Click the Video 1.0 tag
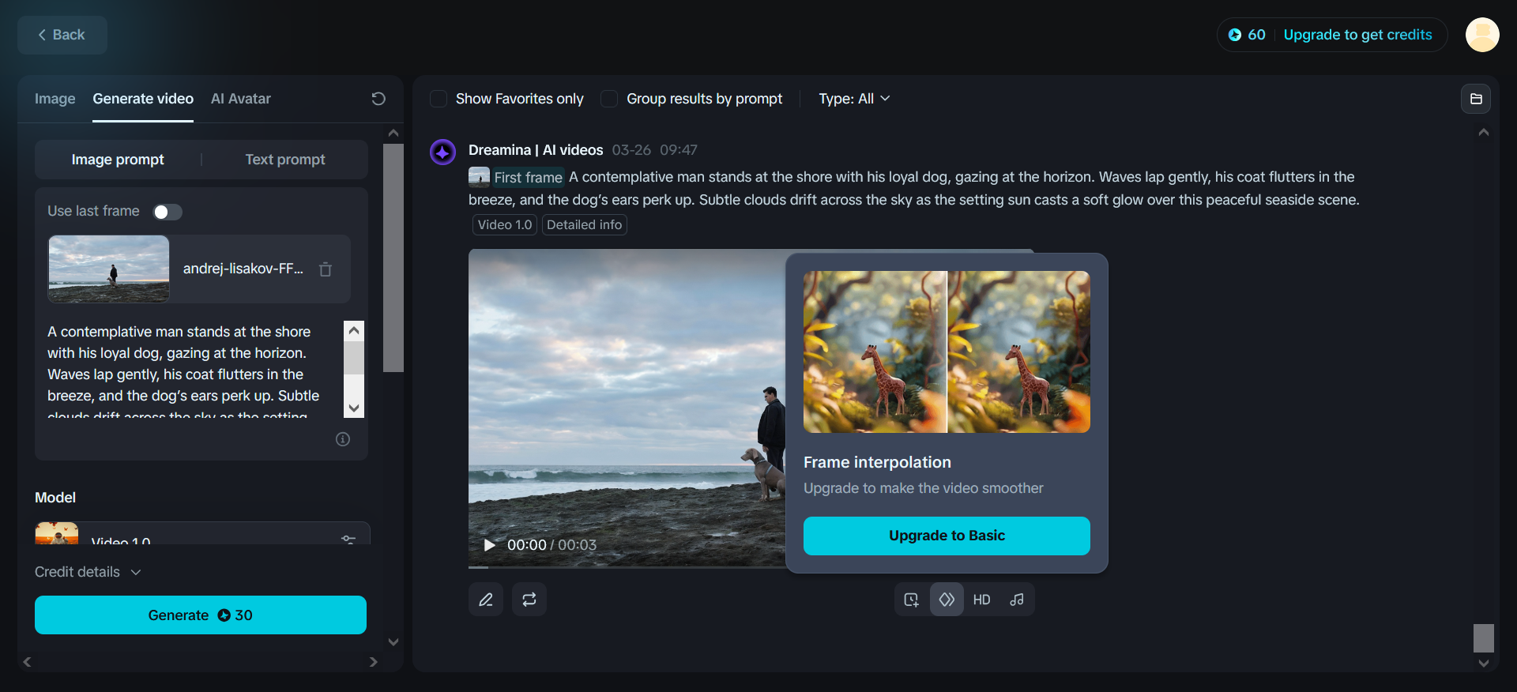 coord(505,225)
